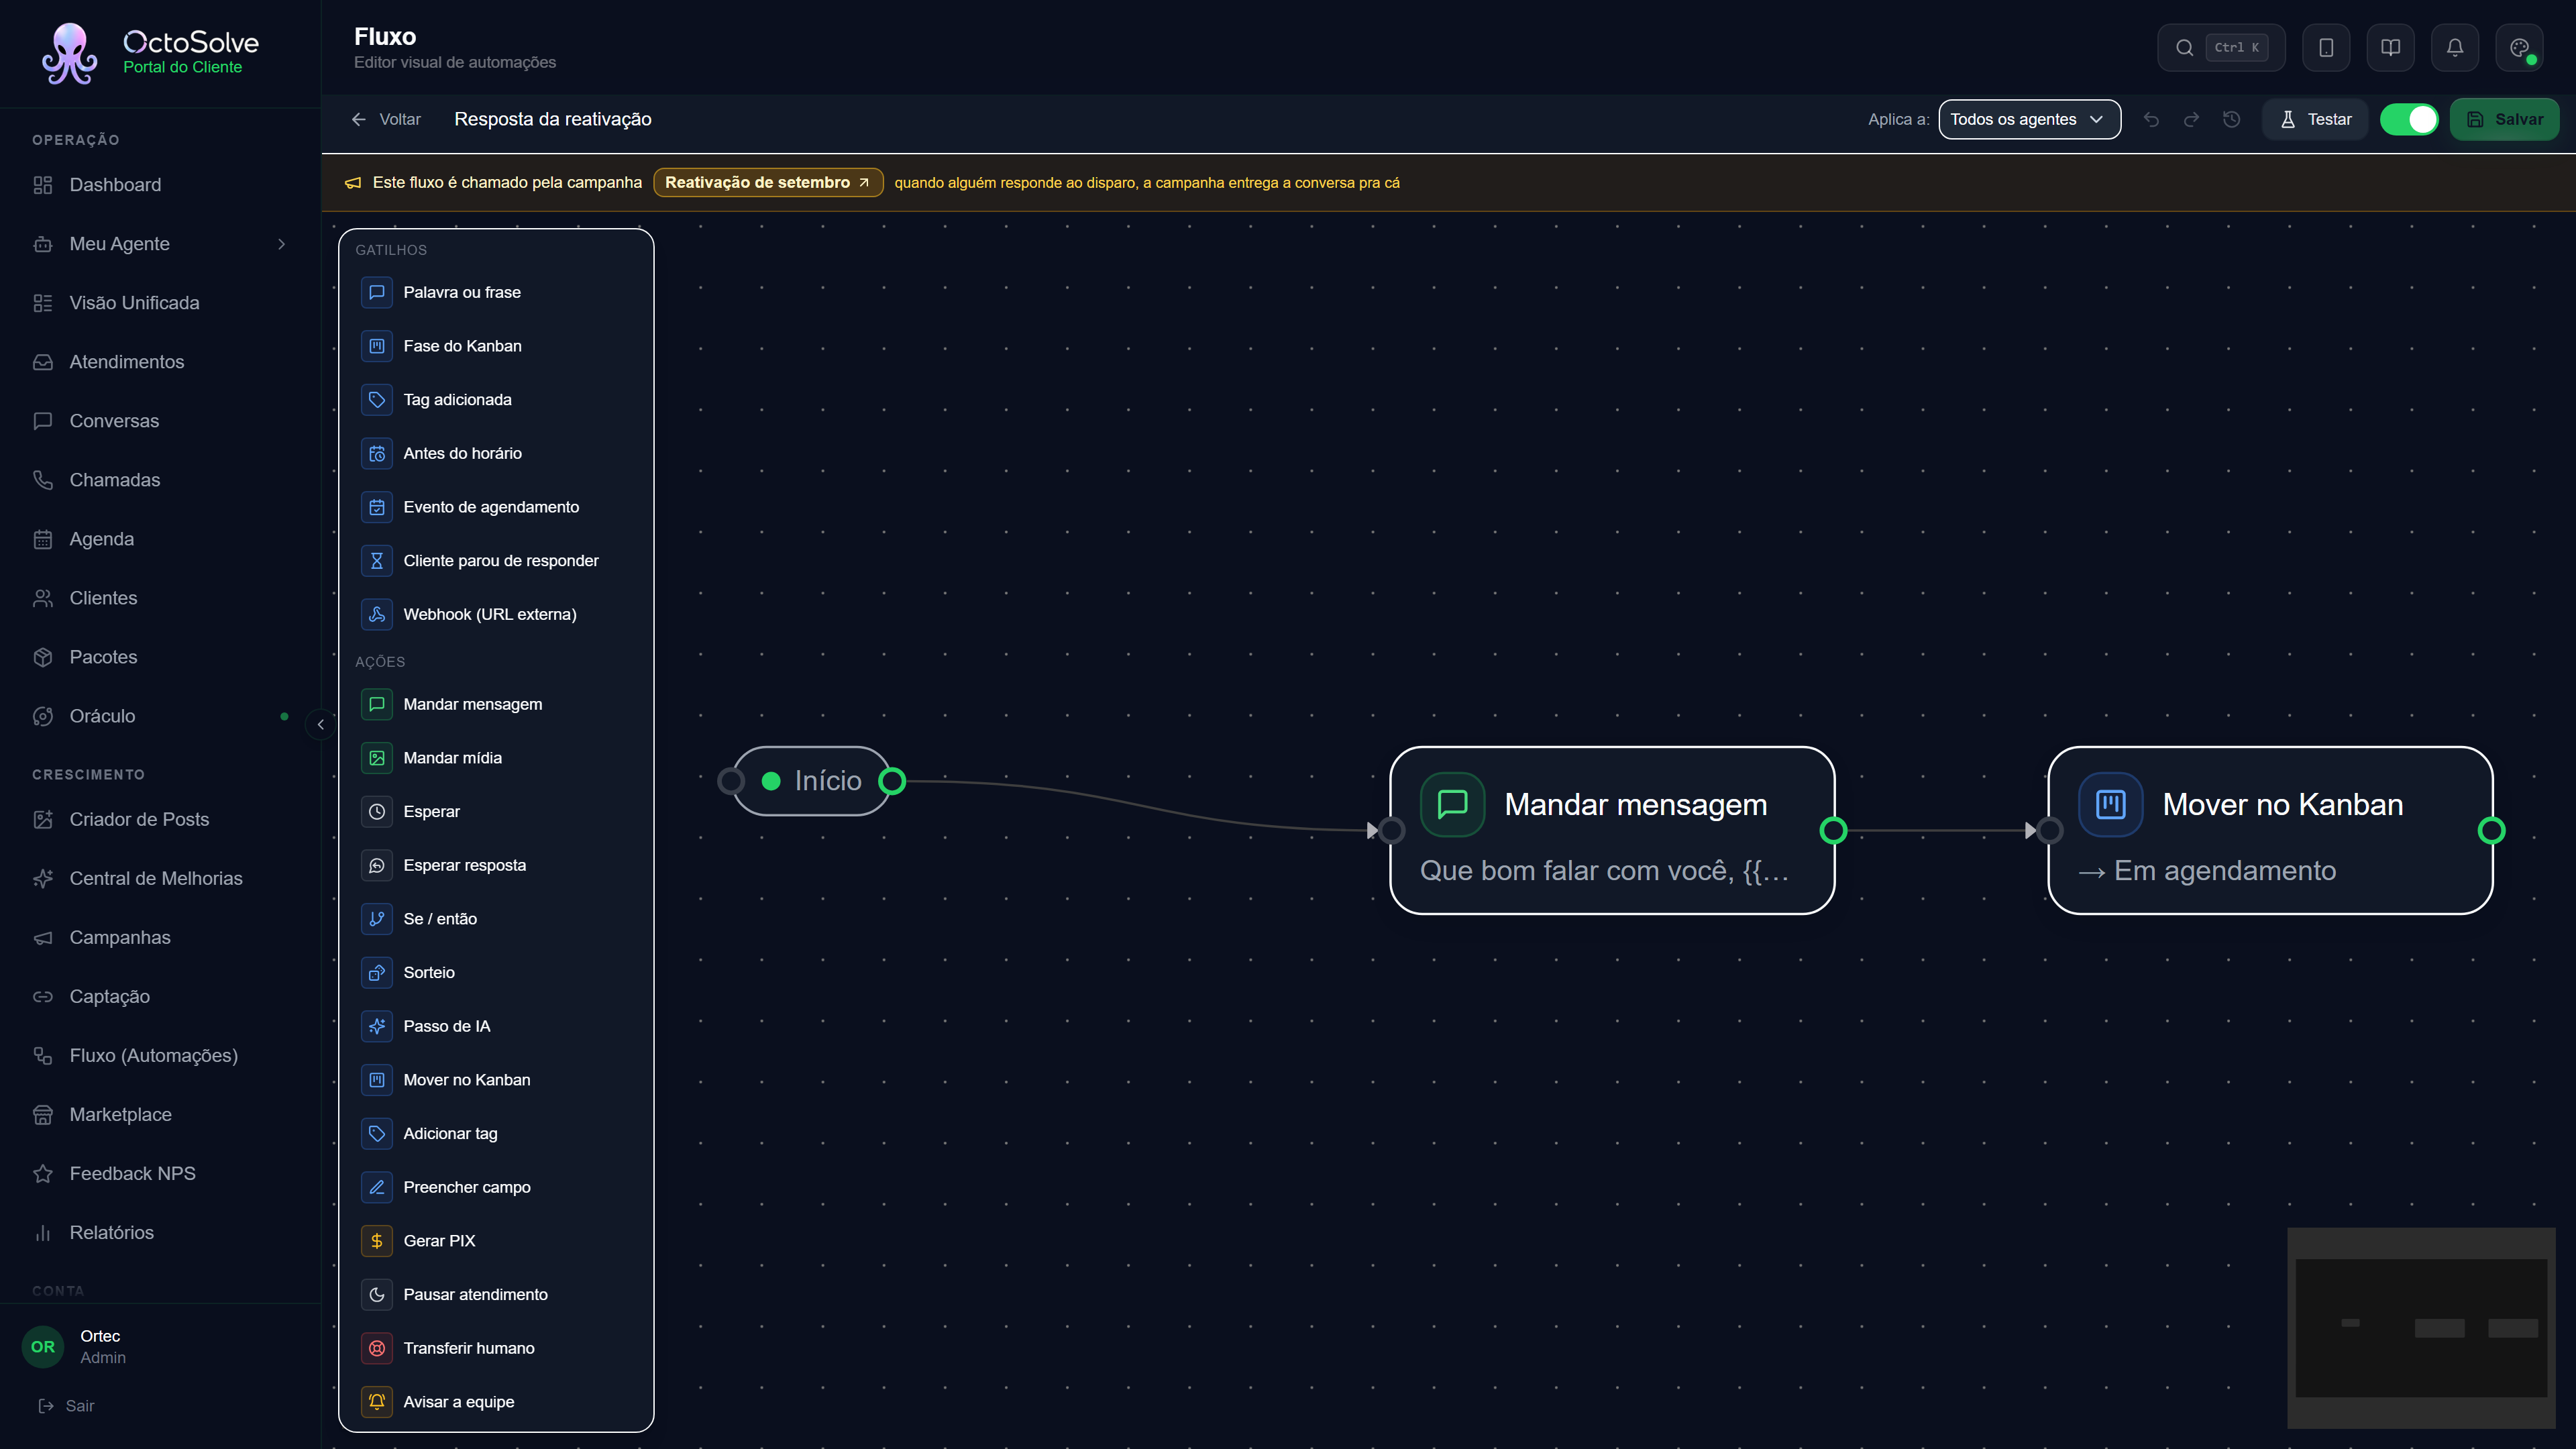The width and height of the screenshot is (2576, 1449).
Task: Open the Reativação de setembro campaign link
Action: point(767,182)
